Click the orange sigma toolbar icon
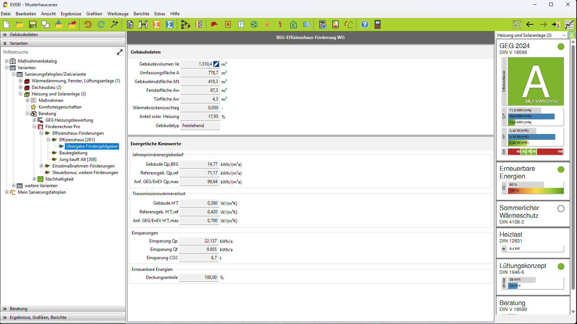 pos(157,24)
